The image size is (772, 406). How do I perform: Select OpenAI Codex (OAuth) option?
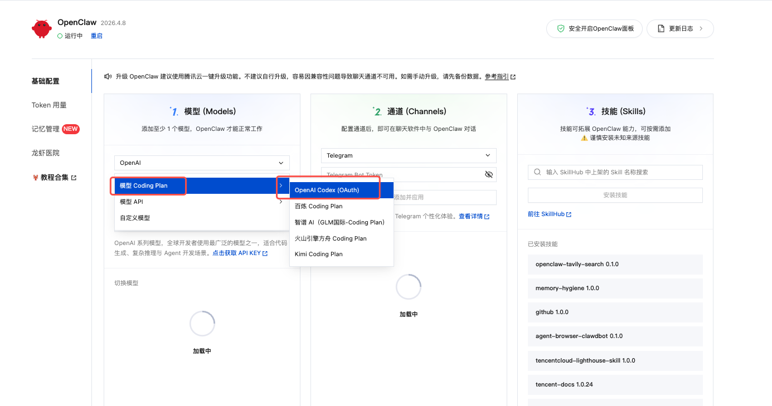[x=327, y=190]
